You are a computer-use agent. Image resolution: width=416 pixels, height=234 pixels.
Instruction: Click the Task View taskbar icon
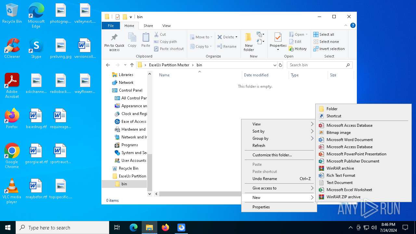pyautogui.click(x=117, y=227)
